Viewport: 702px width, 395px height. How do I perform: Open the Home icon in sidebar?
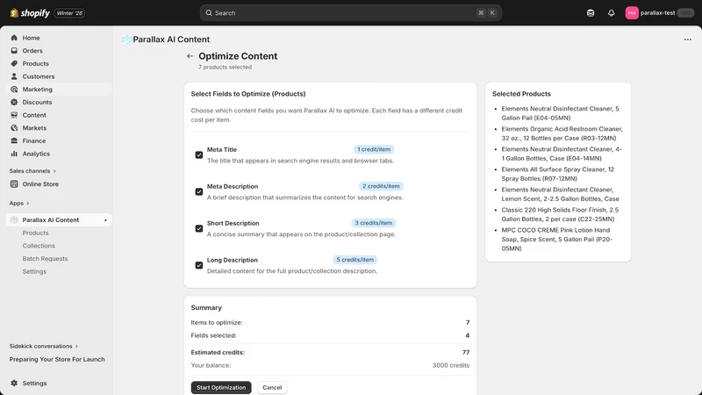14,38
